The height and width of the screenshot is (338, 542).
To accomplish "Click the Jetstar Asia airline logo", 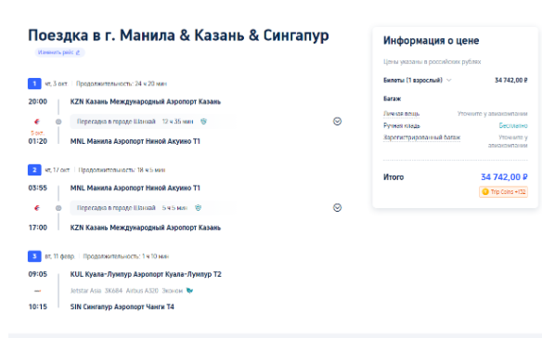I will (37, 291).
